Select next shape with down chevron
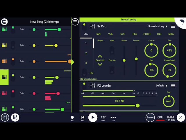 point(100,64)
